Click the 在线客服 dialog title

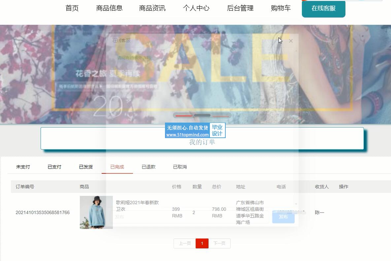[x=121, y=40]
